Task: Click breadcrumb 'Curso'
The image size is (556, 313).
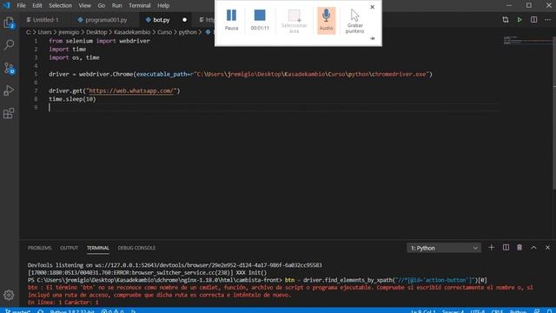Action: click(164, 32)
